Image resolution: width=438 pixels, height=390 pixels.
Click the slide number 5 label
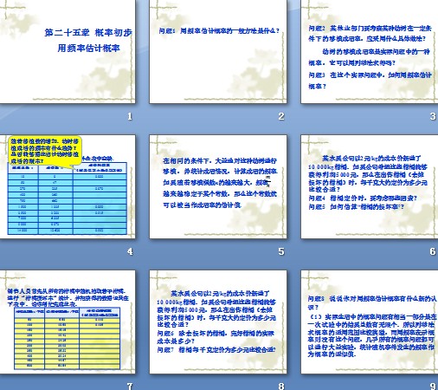click(x=281, y=251)
